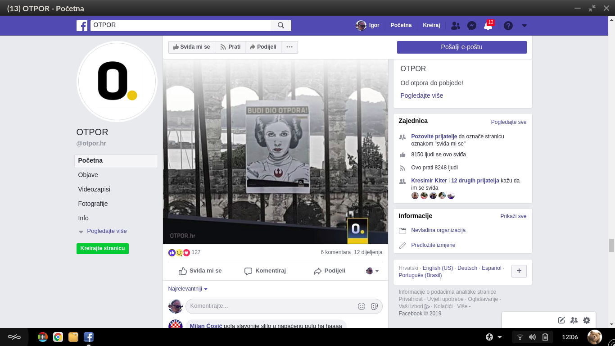Open the Help question mark menu
Screen dimensions: 615x346
508,26
